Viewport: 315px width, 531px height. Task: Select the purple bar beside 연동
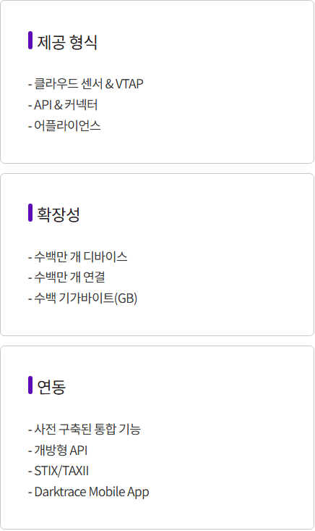click(x=30, y=385)
